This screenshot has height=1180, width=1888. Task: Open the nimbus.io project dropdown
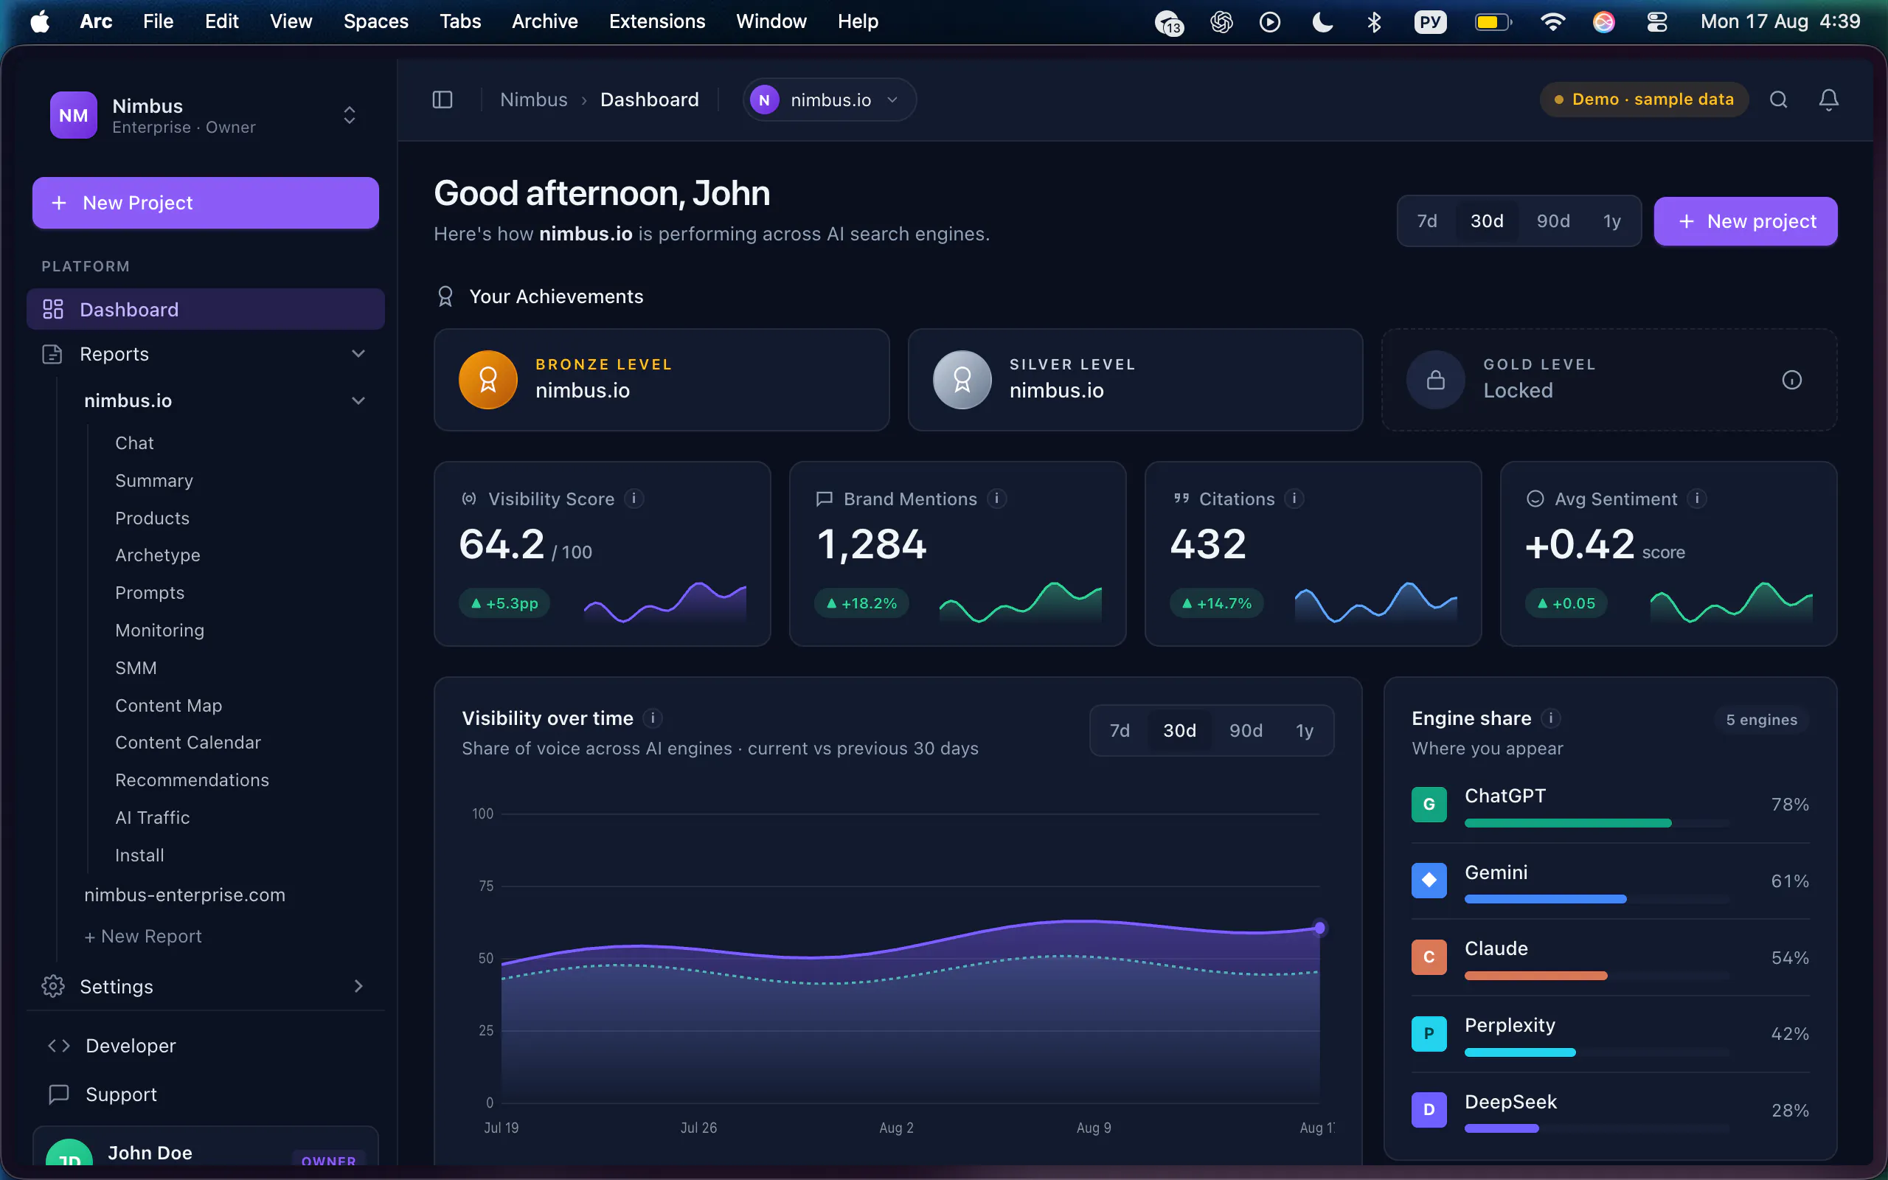coord(829,100)
